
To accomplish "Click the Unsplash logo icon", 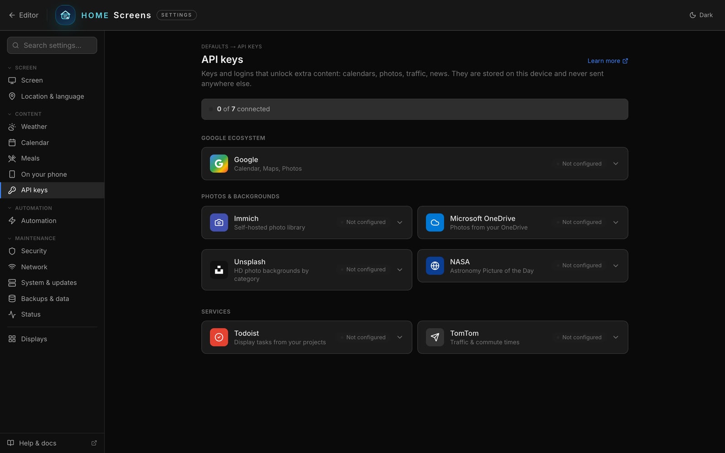I will [x=219, y=270].
